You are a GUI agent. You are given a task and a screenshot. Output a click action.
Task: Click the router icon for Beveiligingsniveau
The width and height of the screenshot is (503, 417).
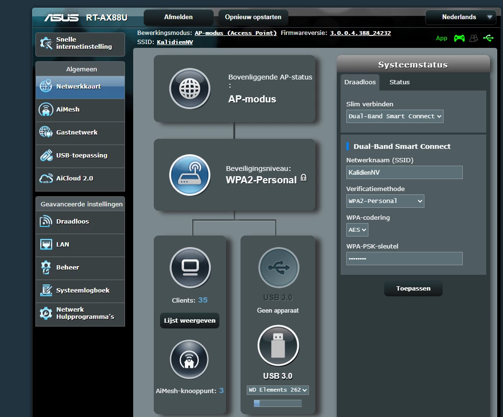click(190, 175)
